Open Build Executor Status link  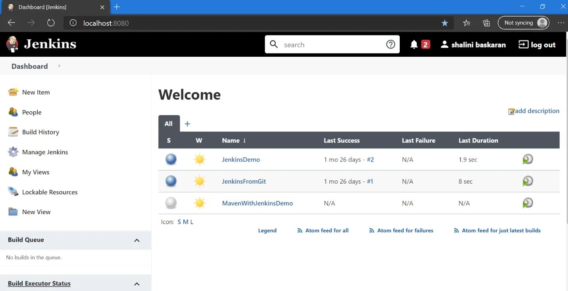[39, 283]
